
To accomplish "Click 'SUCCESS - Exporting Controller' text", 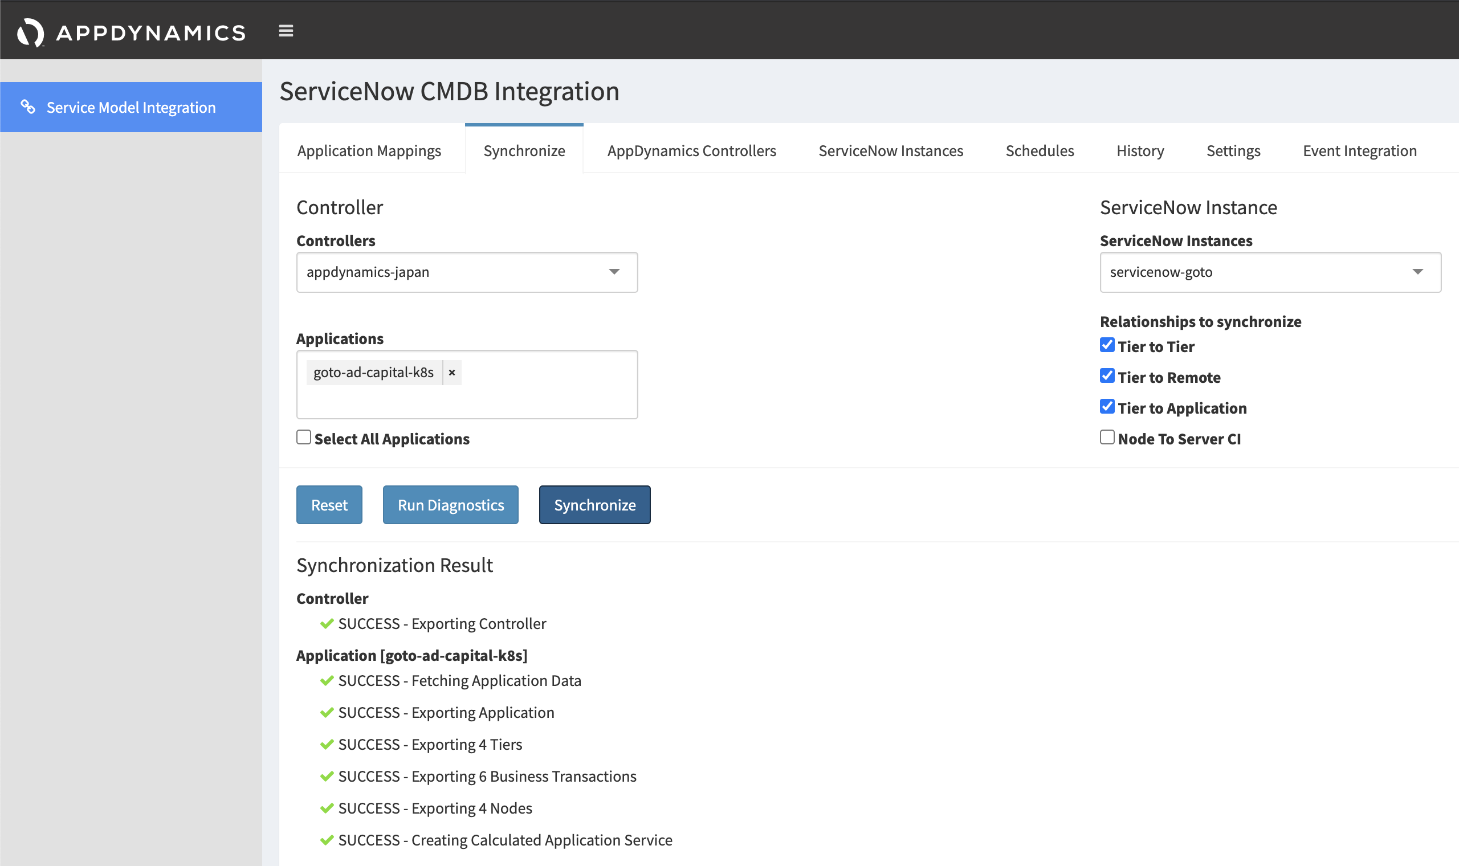I will pyautogui.click(x=442, y=624).
